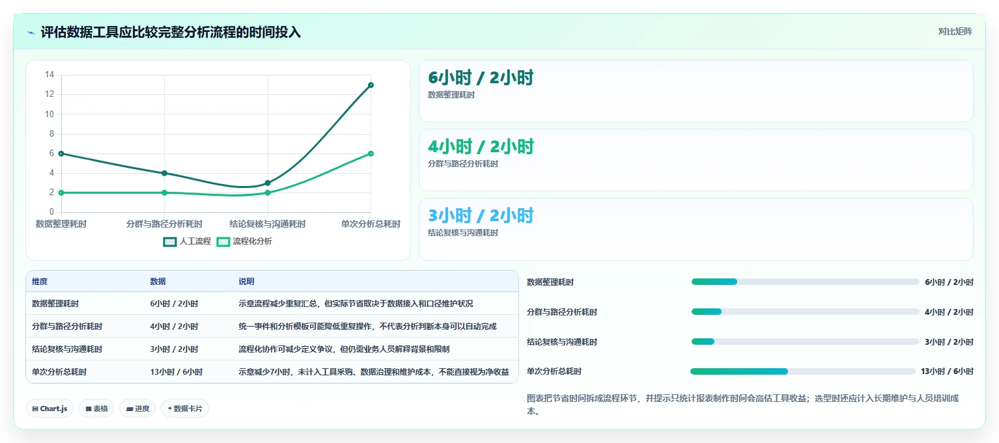Click x-axis label 单次分析总耗时
This screenshot has height=443, width=999.
(x=371, y=224)
